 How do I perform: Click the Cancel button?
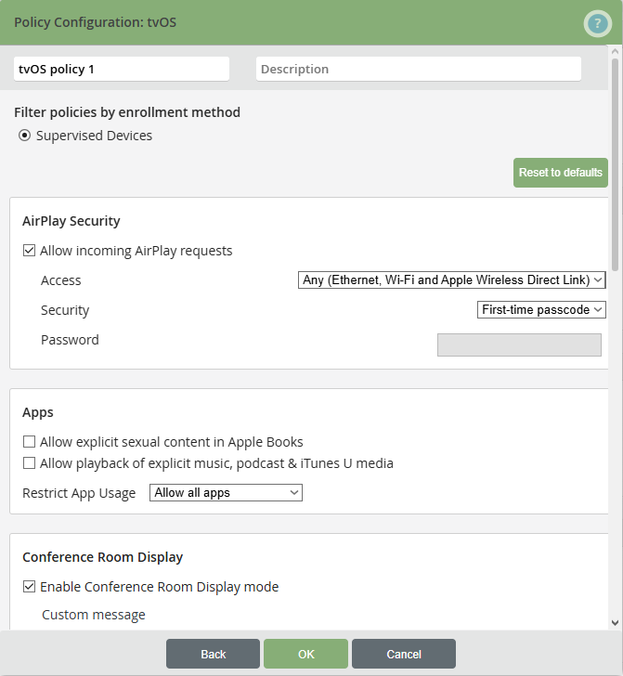(x=403, y=654)
